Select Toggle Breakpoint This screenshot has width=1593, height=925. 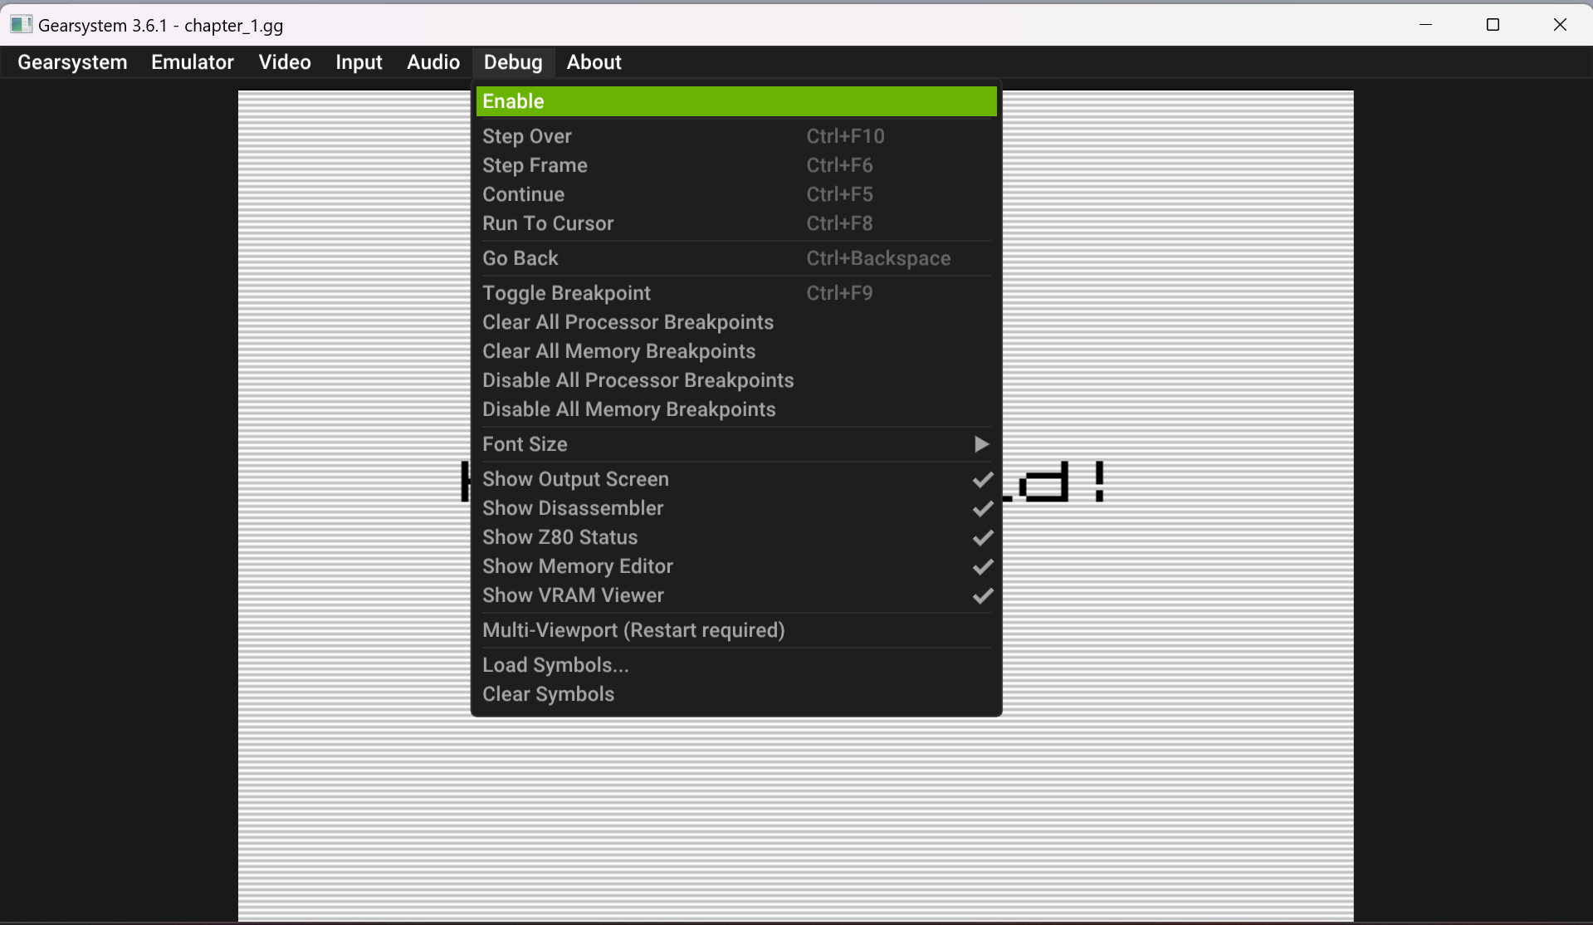pyautogui.click(x=736, y=293)
